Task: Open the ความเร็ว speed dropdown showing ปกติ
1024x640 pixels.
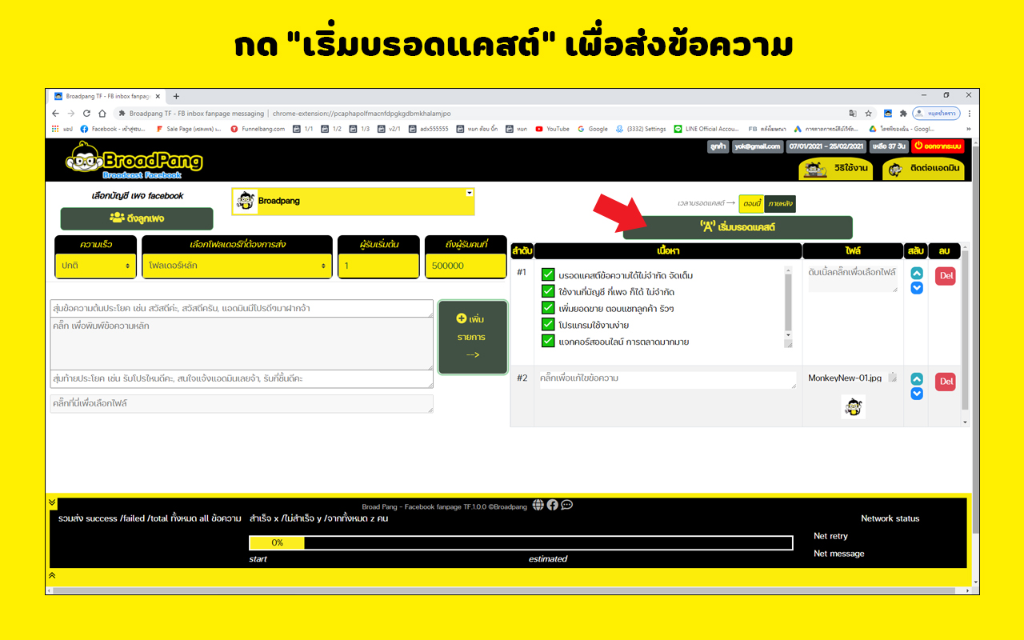Action: (x=96, y=266)
